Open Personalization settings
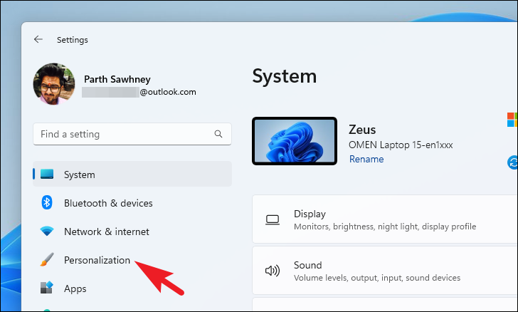This screenshot has height=312, width=518. (132, 260)
